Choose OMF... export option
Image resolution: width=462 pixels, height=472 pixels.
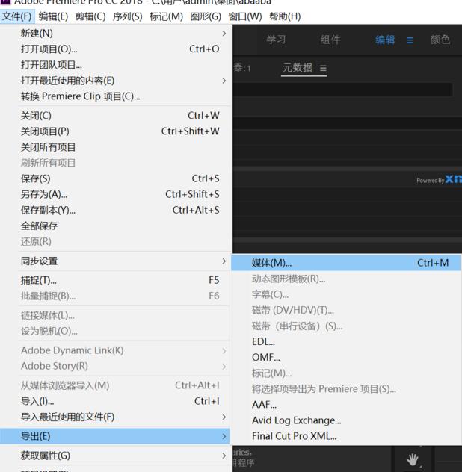pos(345,357)
